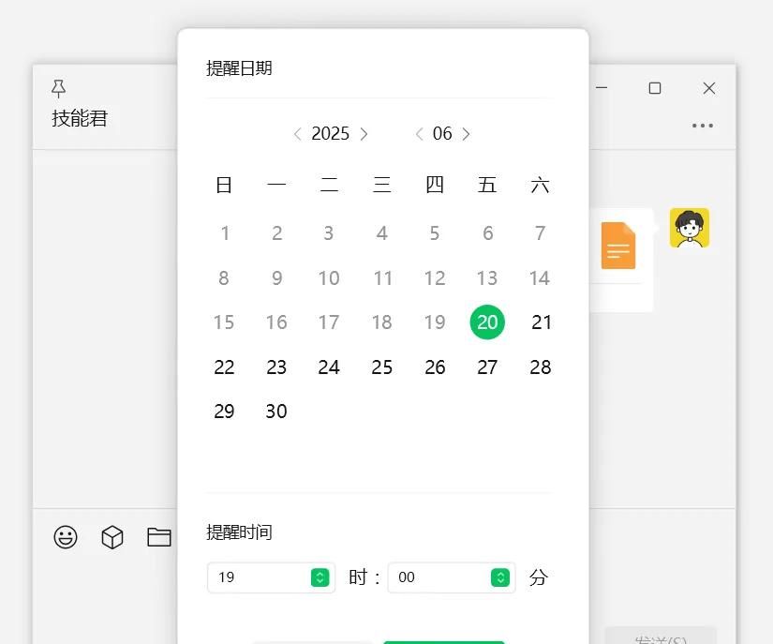Pin the 技能君 chat window on top

59,88
